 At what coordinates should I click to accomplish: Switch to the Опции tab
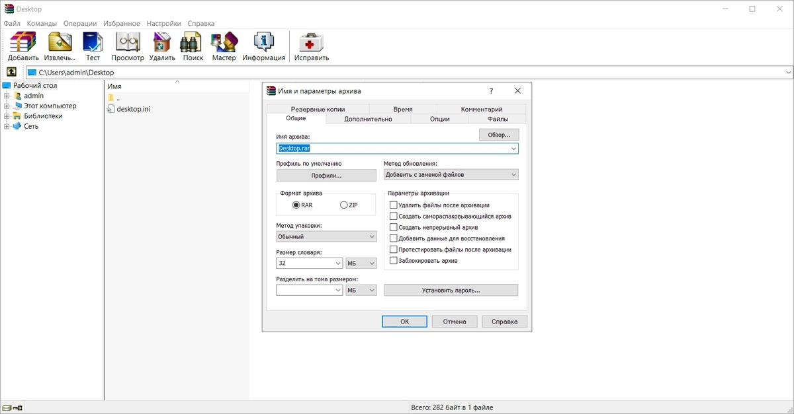(440, 119)
